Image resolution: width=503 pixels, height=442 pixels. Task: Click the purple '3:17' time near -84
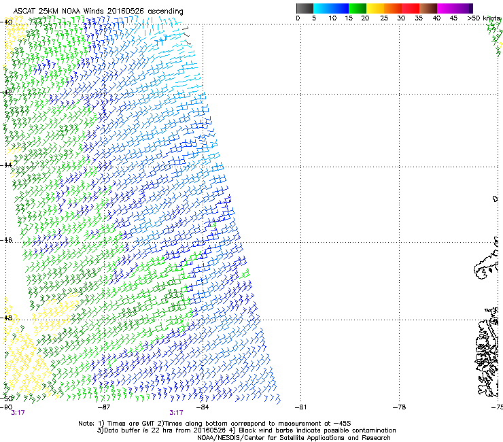(x=177, y=413)
